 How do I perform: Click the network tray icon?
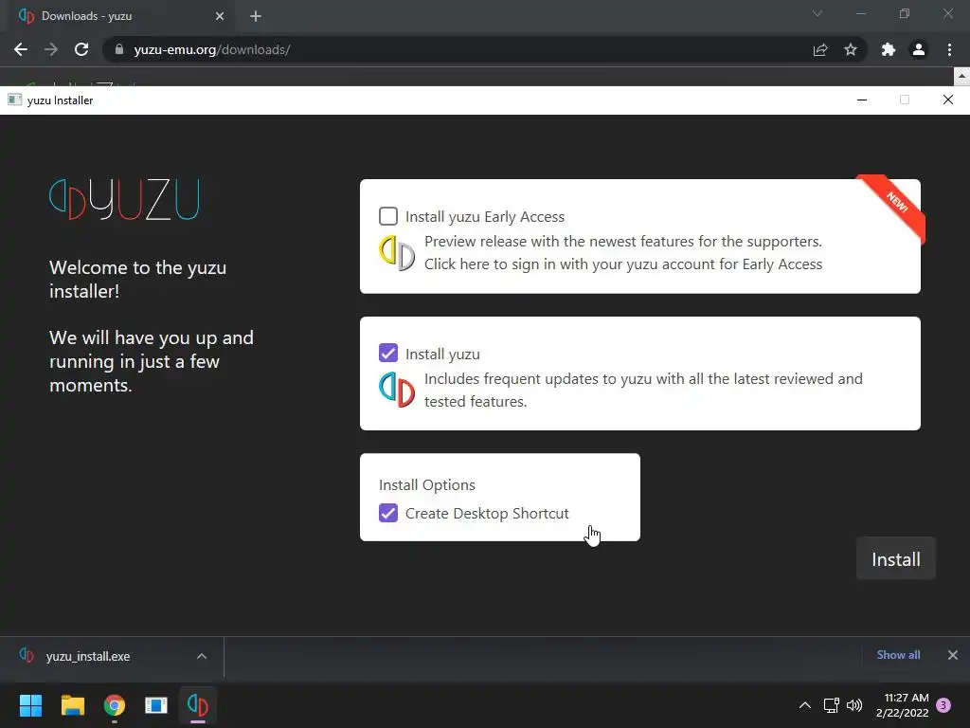click(x=832, y=705)
